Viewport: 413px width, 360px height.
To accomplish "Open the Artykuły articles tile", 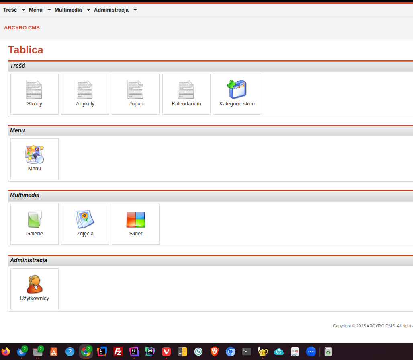I will pos(85,94).
